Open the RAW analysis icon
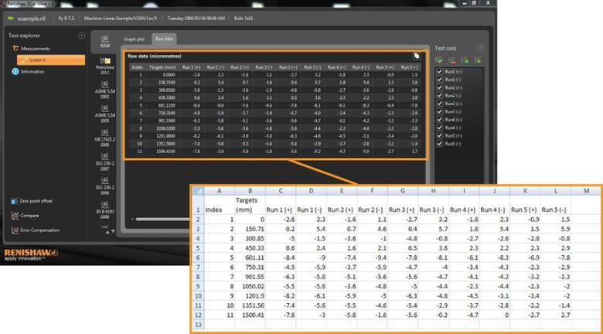This screenshot has width=603, height=334. point(104,42)
